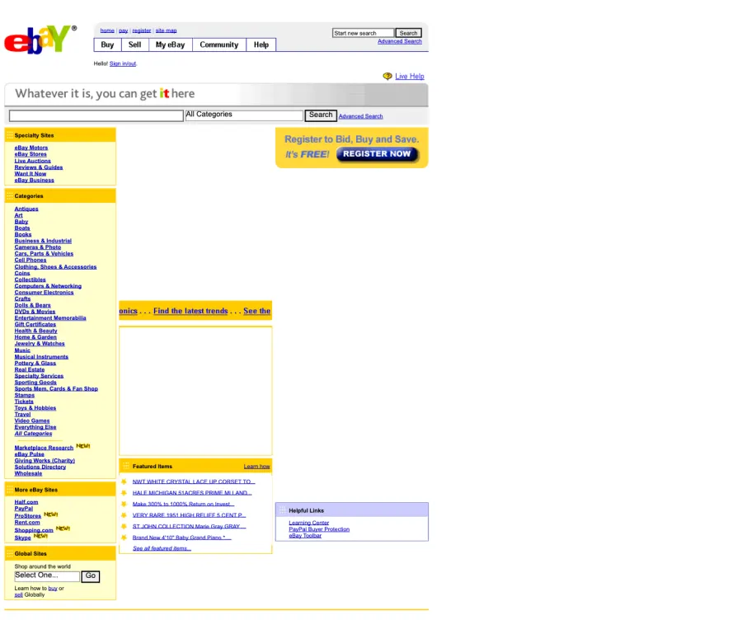This screenshot has height=620, width=742.
Task: Open Half.com site link
Action: point(26,502)
